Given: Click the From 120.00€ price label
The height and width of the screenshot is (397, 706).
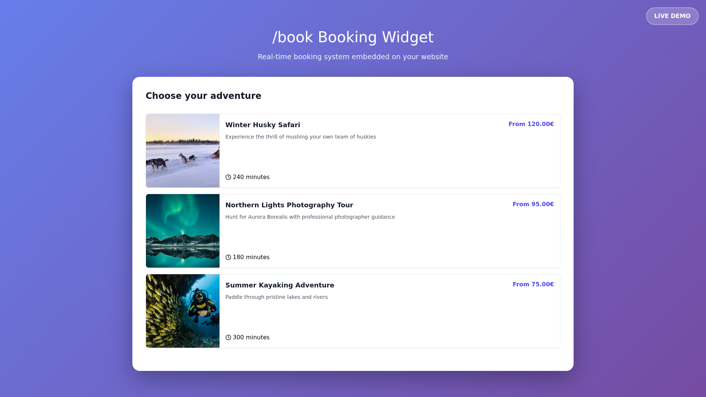Looking at the screenshot, I should click(x=531, y=124).
